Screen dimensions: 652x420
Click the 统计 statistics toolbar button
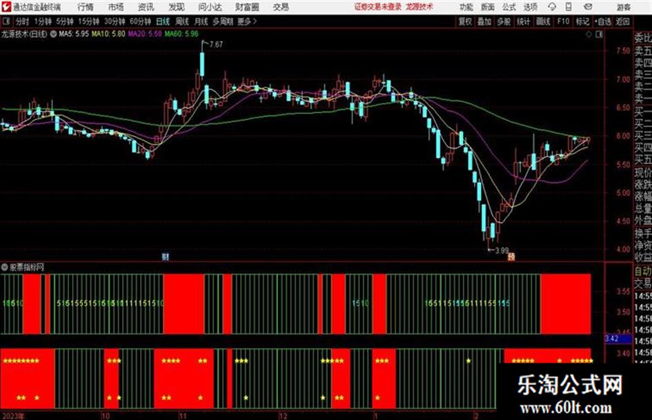click(523, 21)
